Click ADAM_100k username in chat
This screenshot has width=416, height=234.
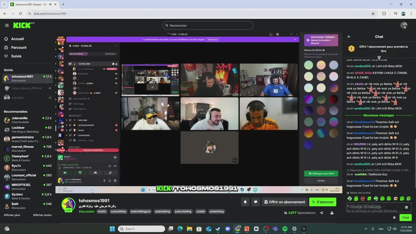(363, 73)
